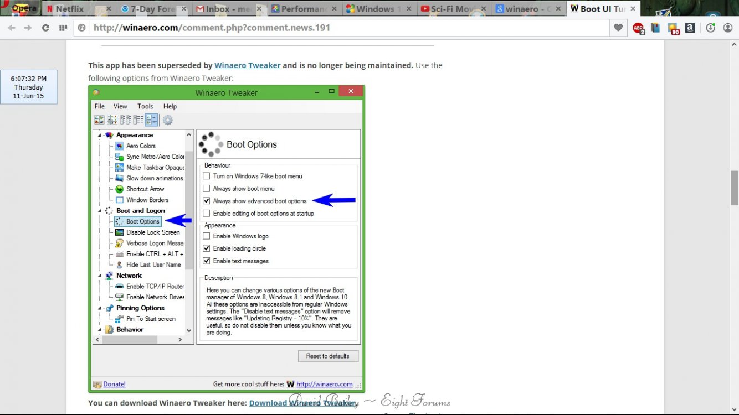
Task: Open the View menu in Tweaker
Action: coord(120,106)
